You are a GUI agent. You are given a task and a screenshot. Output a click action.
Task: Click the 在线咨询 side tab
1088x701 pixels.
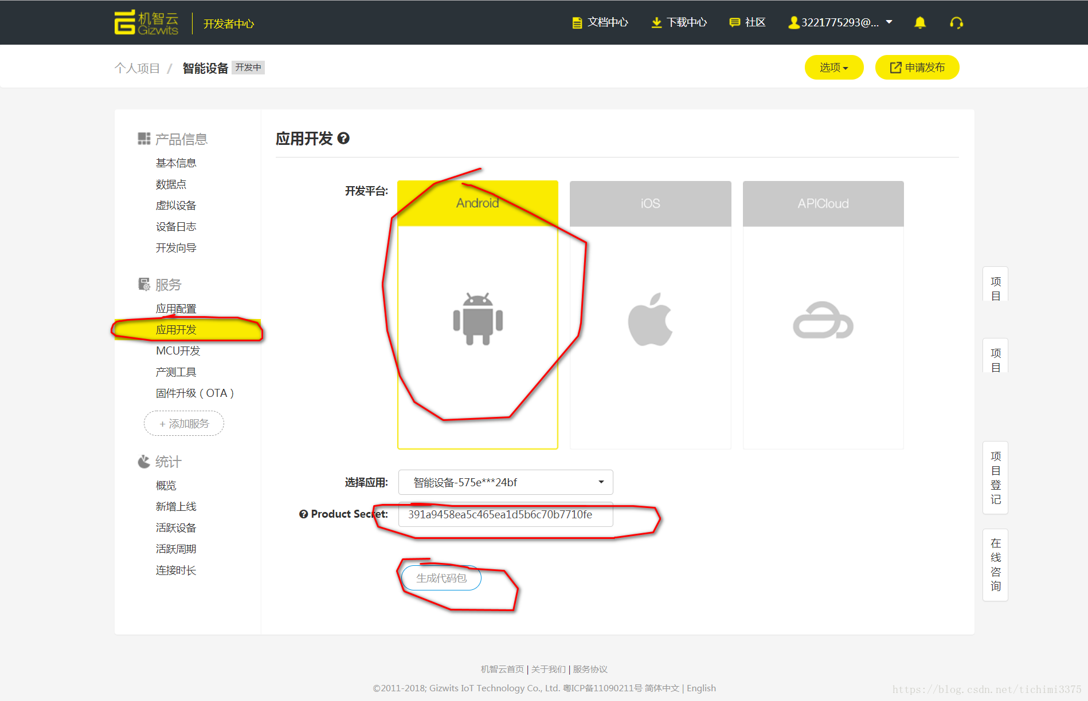(x=996, y=565)
